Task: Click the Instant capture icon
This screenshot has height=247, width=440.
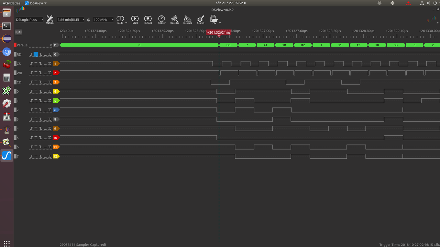Action: [x=148, y=19]
